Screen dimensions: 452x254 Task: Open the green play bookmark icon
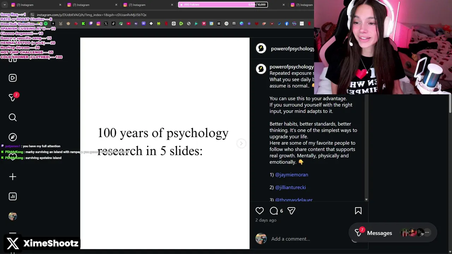181,24
